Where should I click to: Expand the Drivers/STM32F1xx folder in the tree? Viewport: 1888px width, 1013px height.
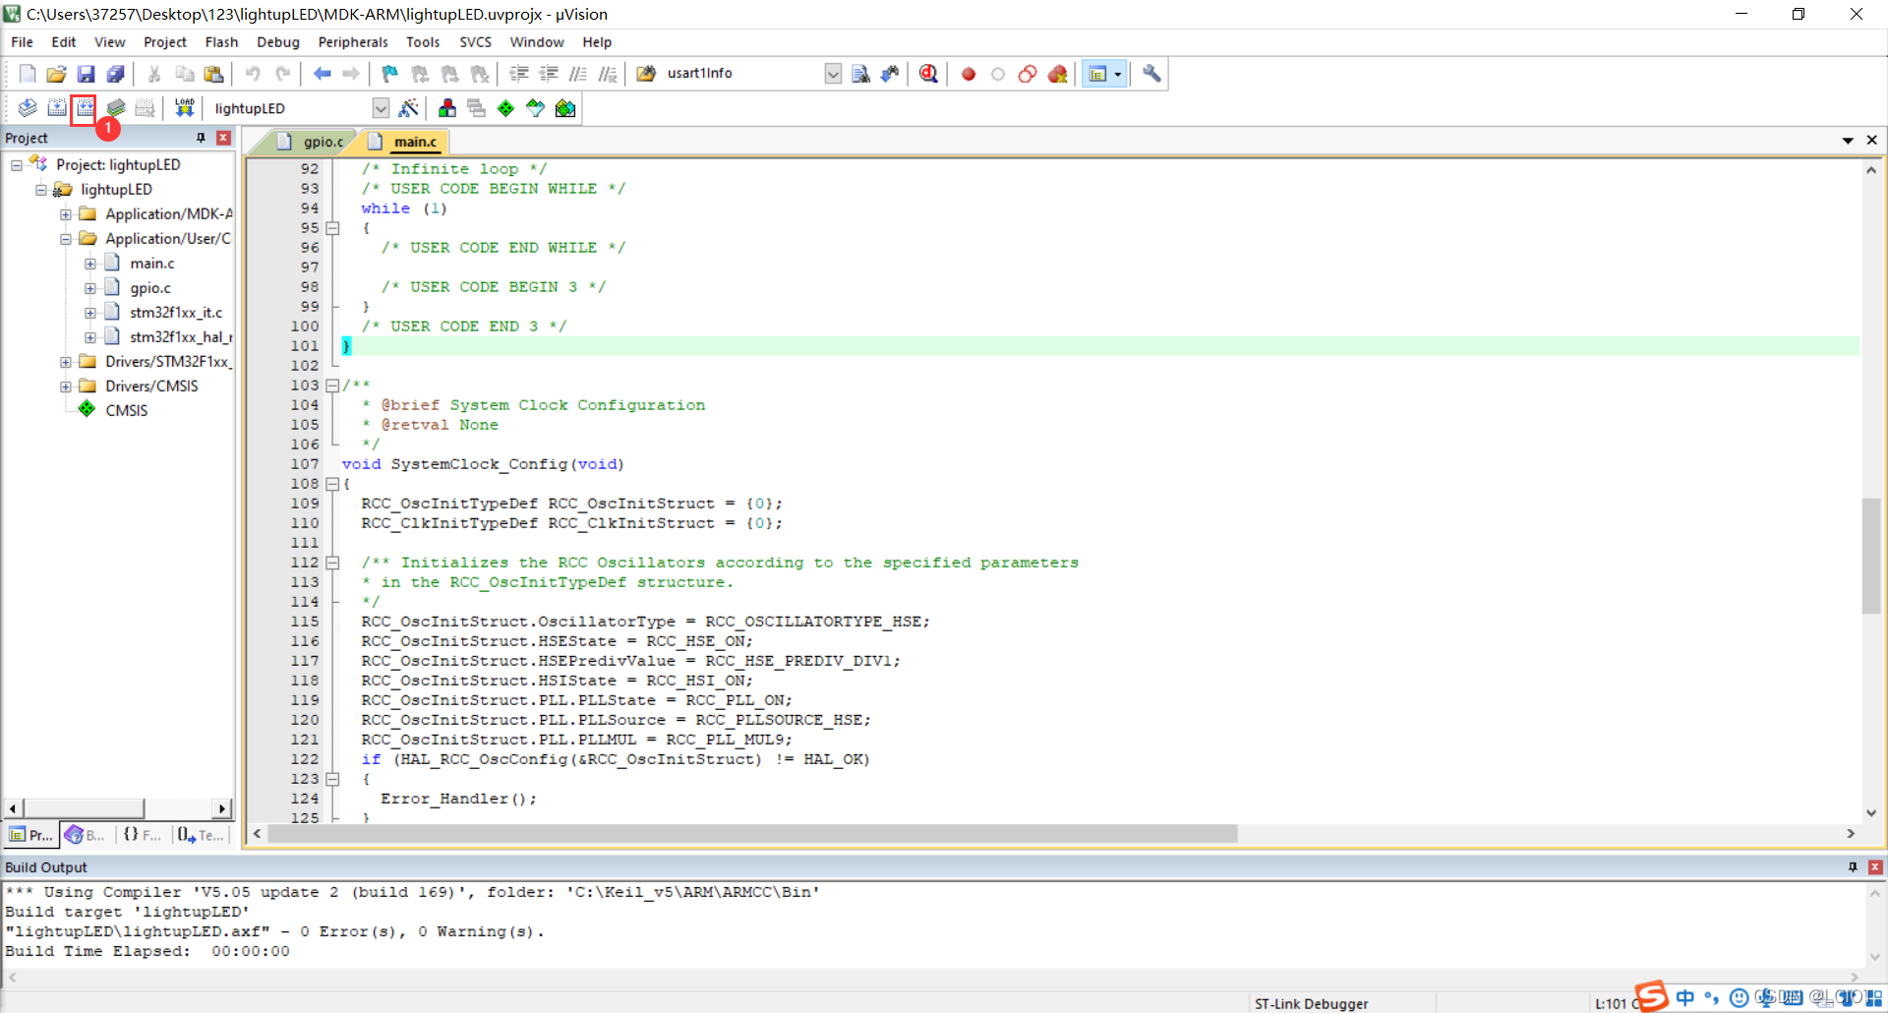click(x=66, y=362)
